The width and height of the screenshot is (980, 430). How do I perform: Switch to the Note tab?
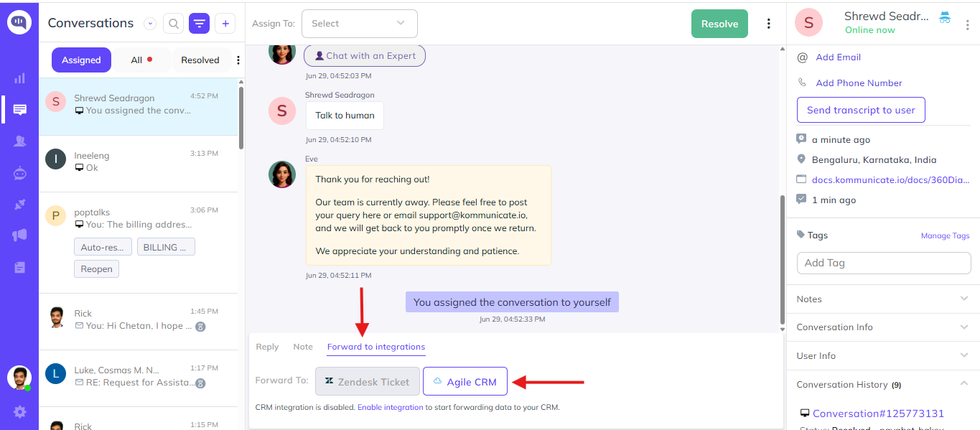(303, 347)
